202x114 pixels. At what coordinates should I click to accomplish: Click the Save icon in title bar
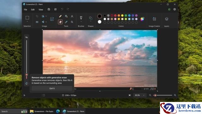(x=49, y=9)
